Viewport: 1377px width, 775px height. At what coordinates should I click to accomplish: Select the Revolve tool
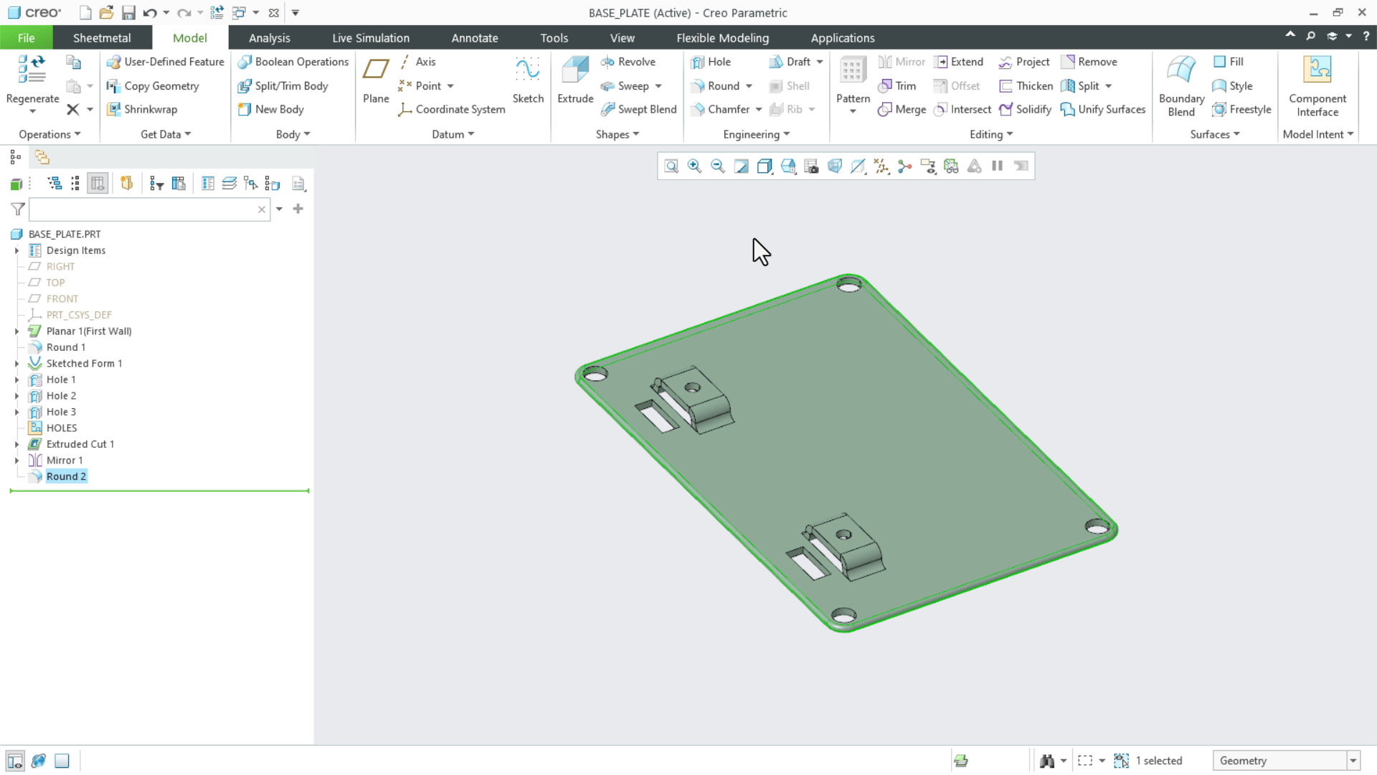pos(628,62)
